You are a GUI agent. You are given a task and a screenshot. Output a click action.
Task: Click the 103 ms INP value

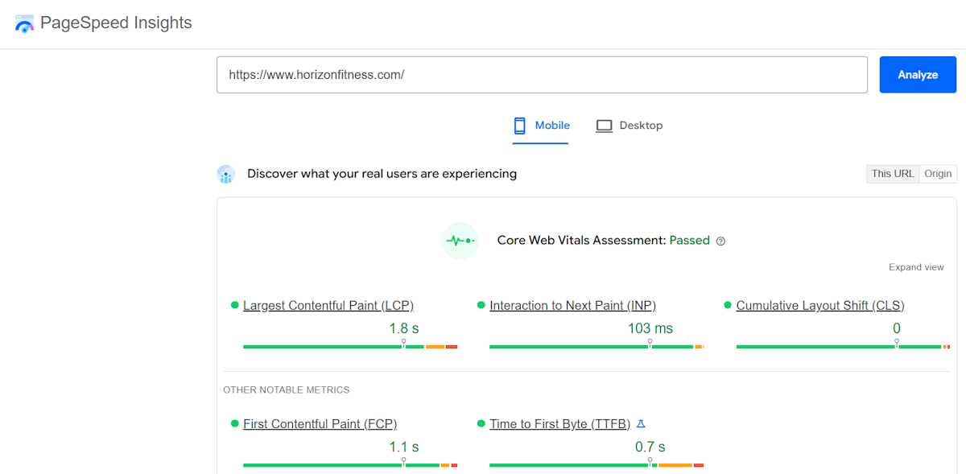click(x=650, y=328)
